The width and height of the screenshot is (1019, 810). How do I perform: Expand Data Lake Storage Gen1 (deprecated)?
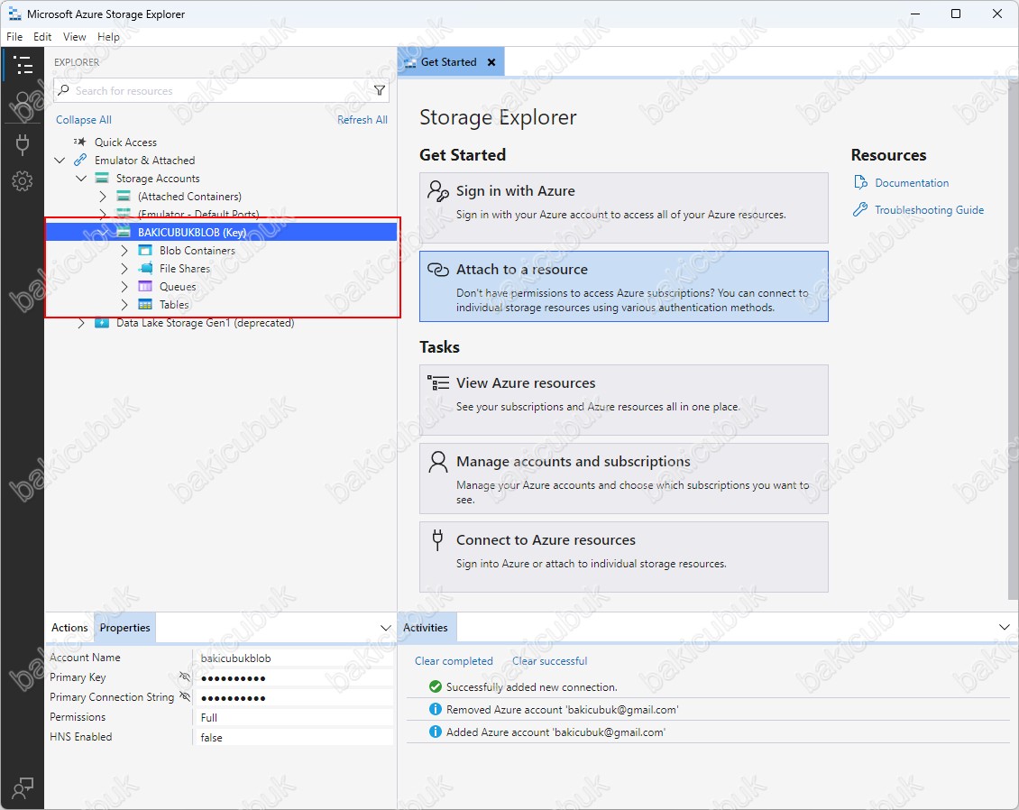tap(80, 323)
